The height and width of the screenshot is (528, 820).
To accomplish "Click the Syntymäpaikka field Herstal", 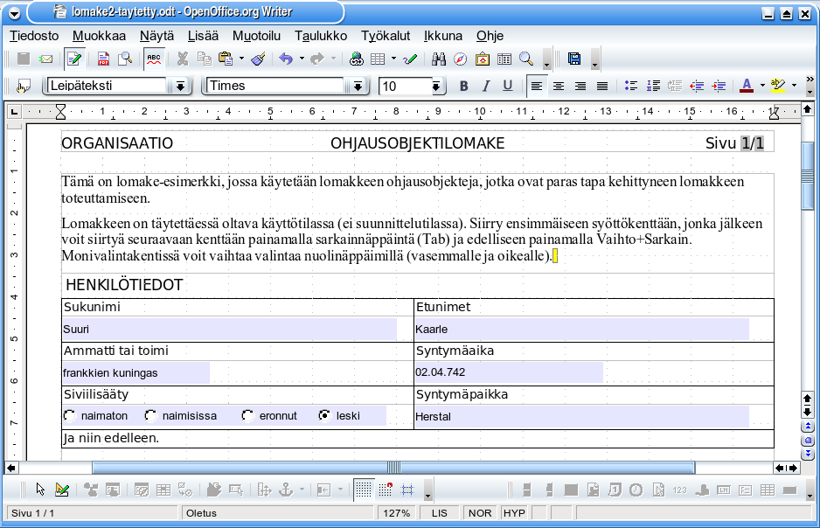I will [581, 416].
